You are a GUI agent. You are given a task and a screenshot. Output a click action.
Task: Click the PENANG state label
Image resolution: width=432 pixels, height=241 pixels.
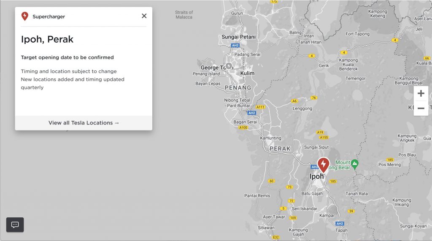(238, 88)
